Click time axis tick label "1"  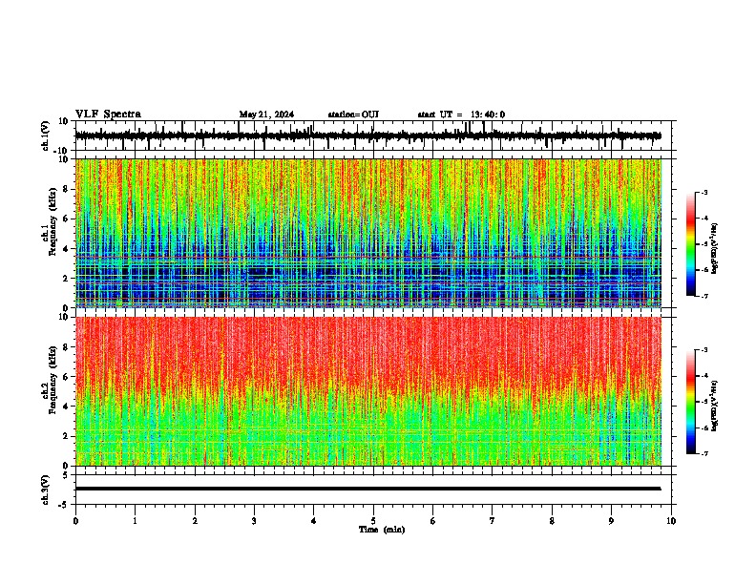pyautogui.click(x=135, y=521)
